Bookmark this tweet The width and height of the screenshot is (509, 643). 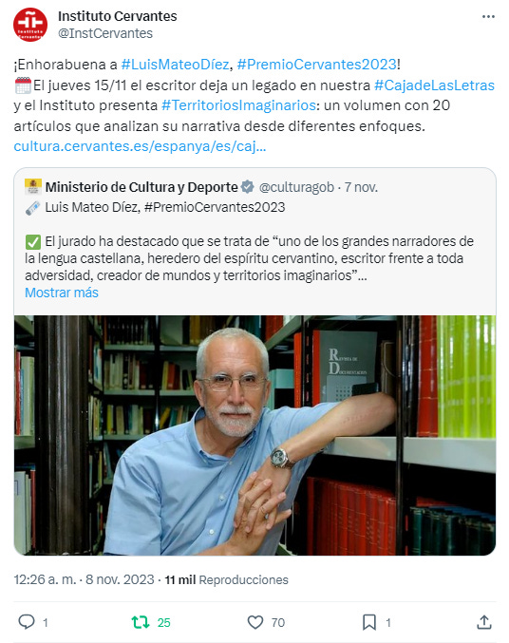pos(369,622)
